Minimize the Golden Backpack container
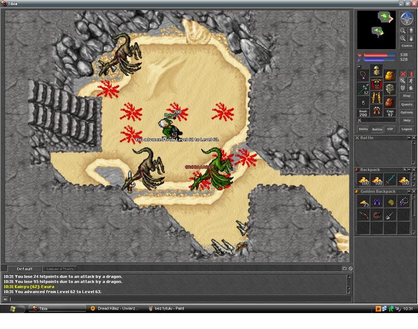Image resolution: width=418 pixels, height=329 pixels. (409, 191)
